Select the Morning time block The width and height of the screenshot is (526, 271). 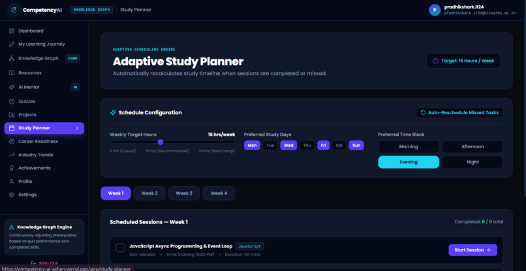pyautogui.click(x=409, y=147)
